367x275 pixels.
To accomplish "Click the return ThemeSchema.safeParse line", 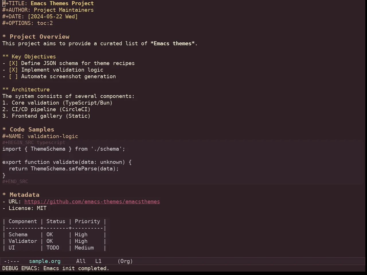I will tap(64, 169).
